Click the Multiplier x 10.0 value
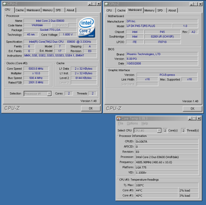The width and height of the screenshot is (206, 205). (x=36, y=73)
